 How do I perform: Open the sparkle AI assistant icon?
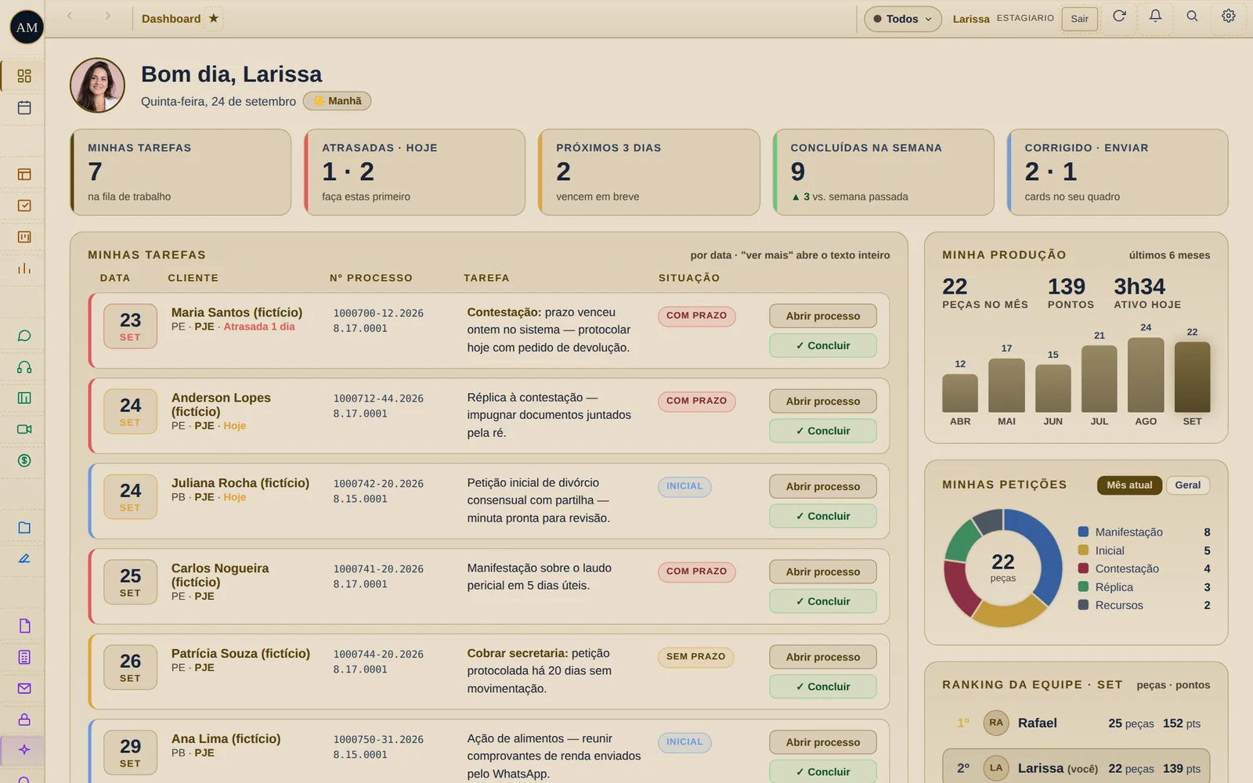(24, 749)
